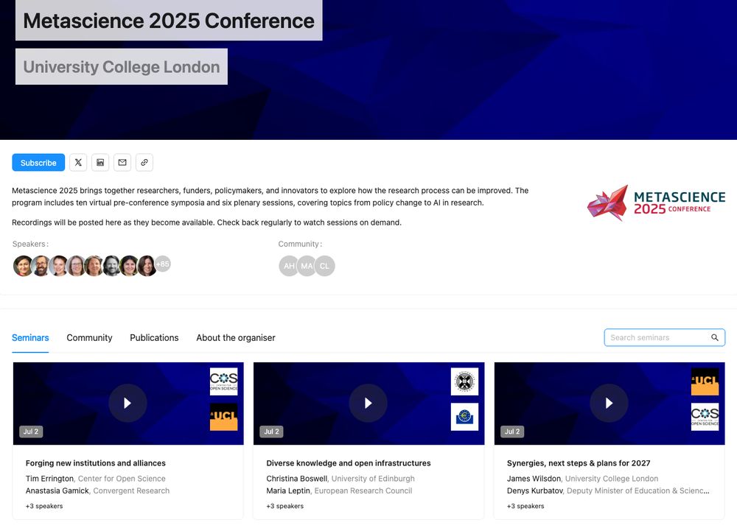Click speaker Tim Errington

tap(49, 479)
